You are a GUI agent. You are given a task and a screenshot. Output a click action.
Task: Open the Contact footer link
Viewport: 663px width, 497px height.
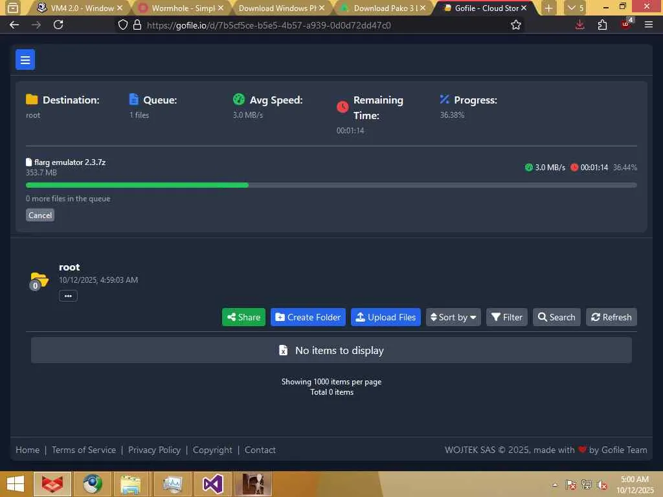[260, 450]
